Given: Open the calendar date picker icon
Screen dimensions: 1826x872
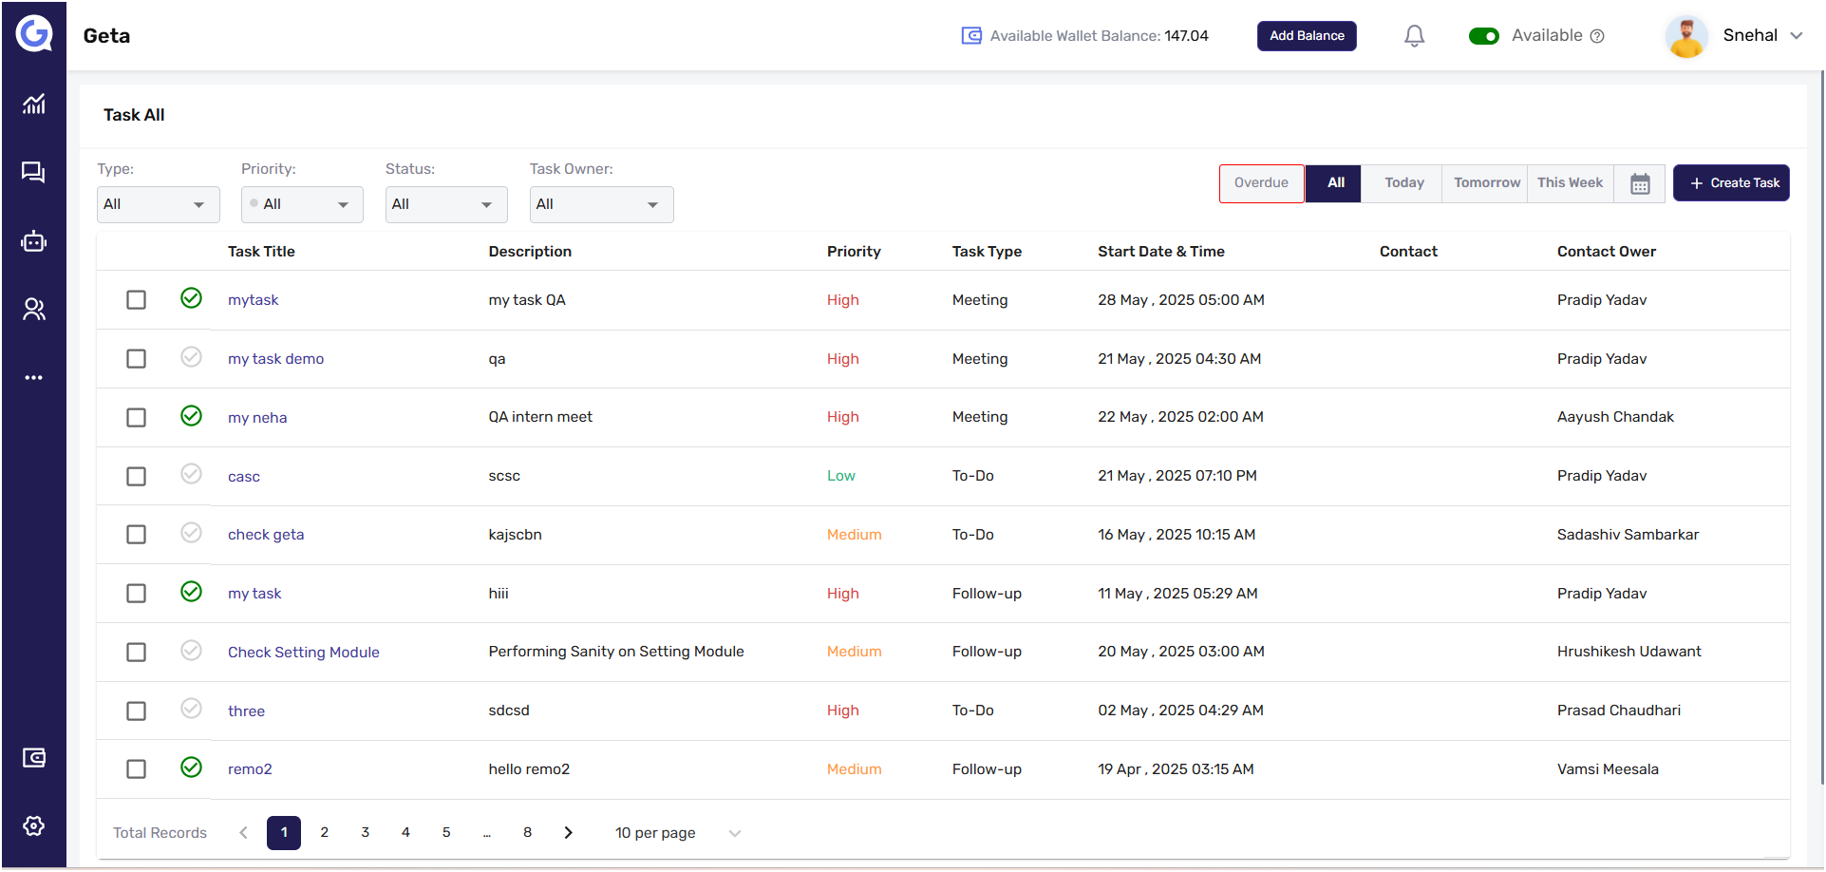Looking at the screenshot, I should [x=1640, y=183].
